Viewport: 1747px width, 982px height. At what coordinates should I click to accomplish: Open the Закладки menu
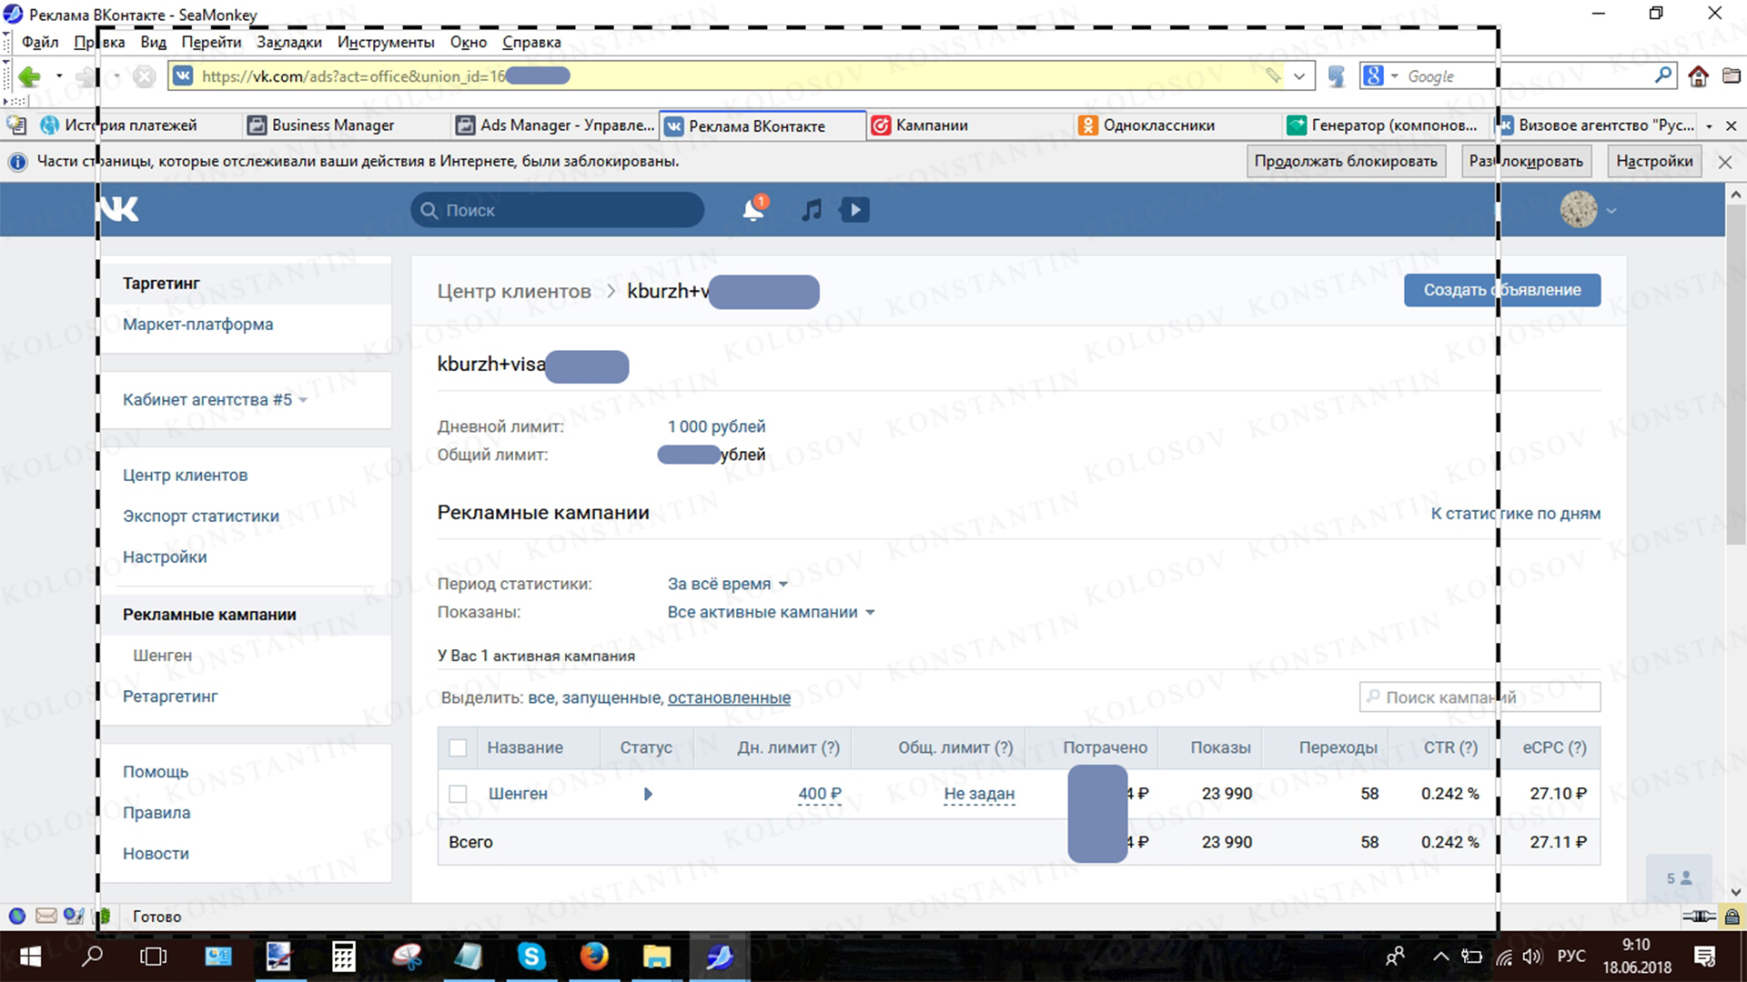(288, 42)
